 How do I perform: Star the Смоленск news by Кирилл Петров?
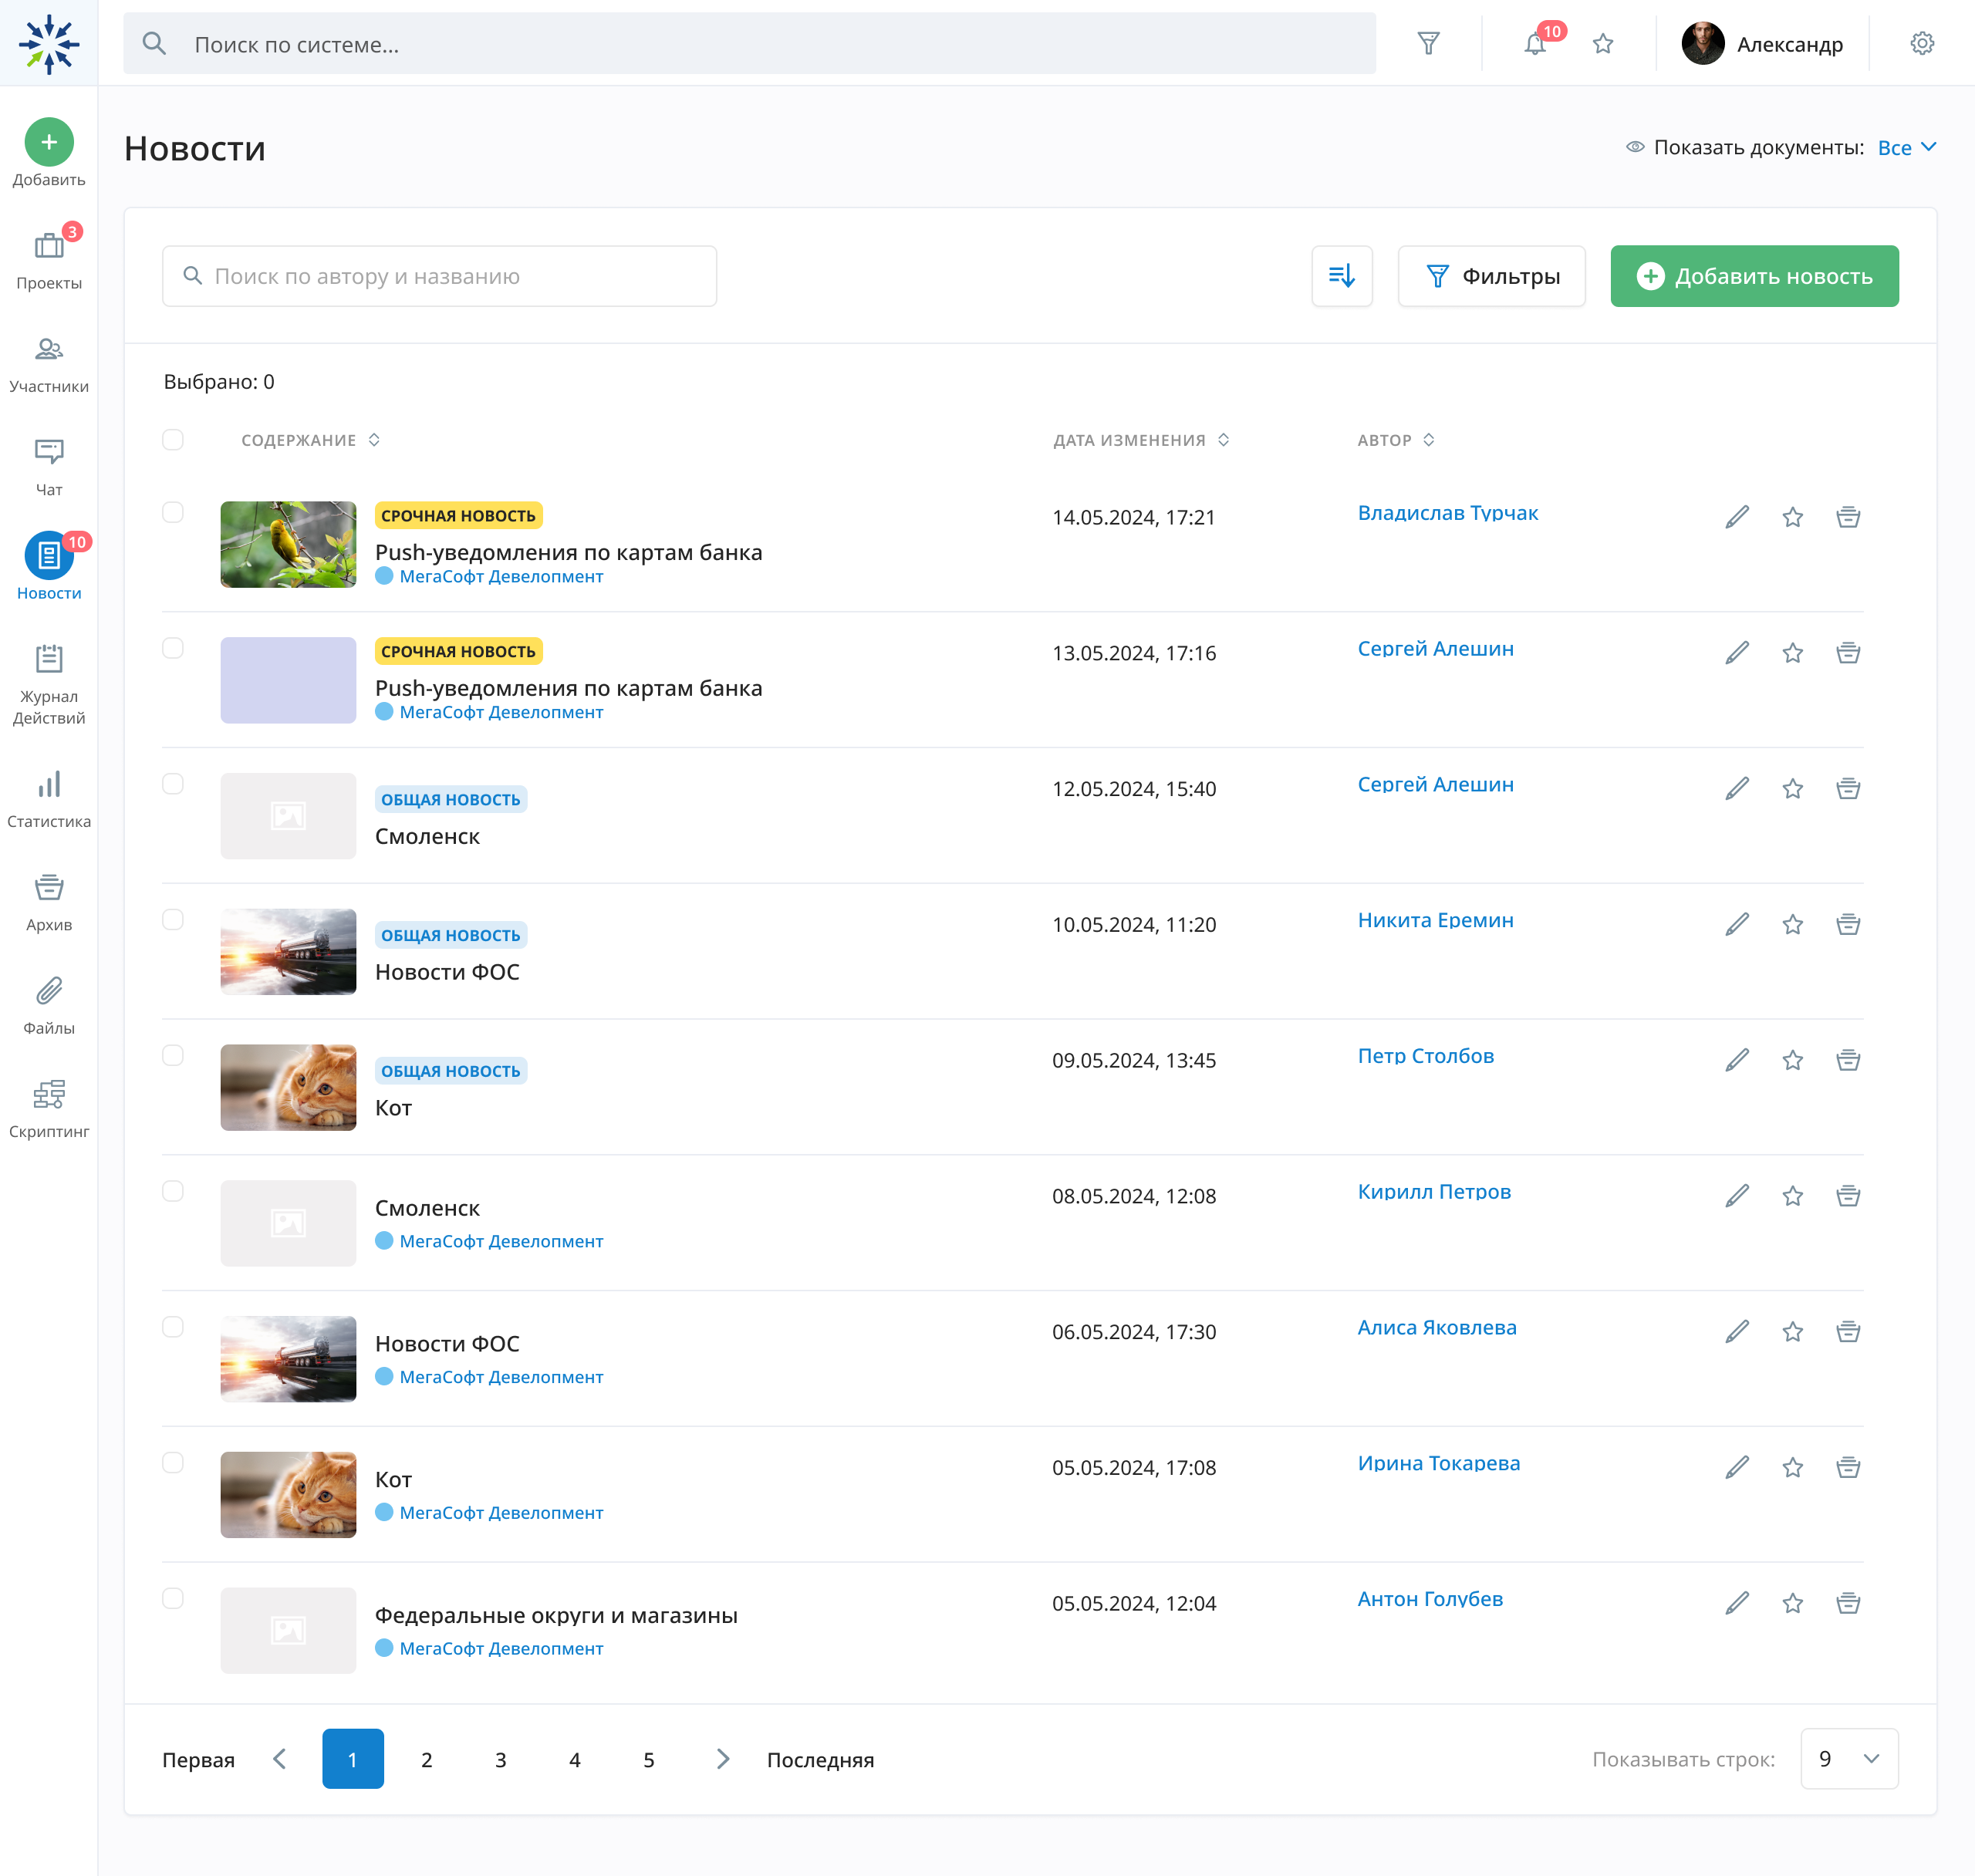[x=1792, y=1196]
